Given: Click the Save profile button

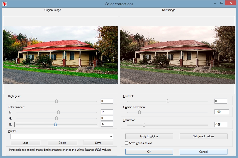Looking at the screenshot, I should [98, 143].
